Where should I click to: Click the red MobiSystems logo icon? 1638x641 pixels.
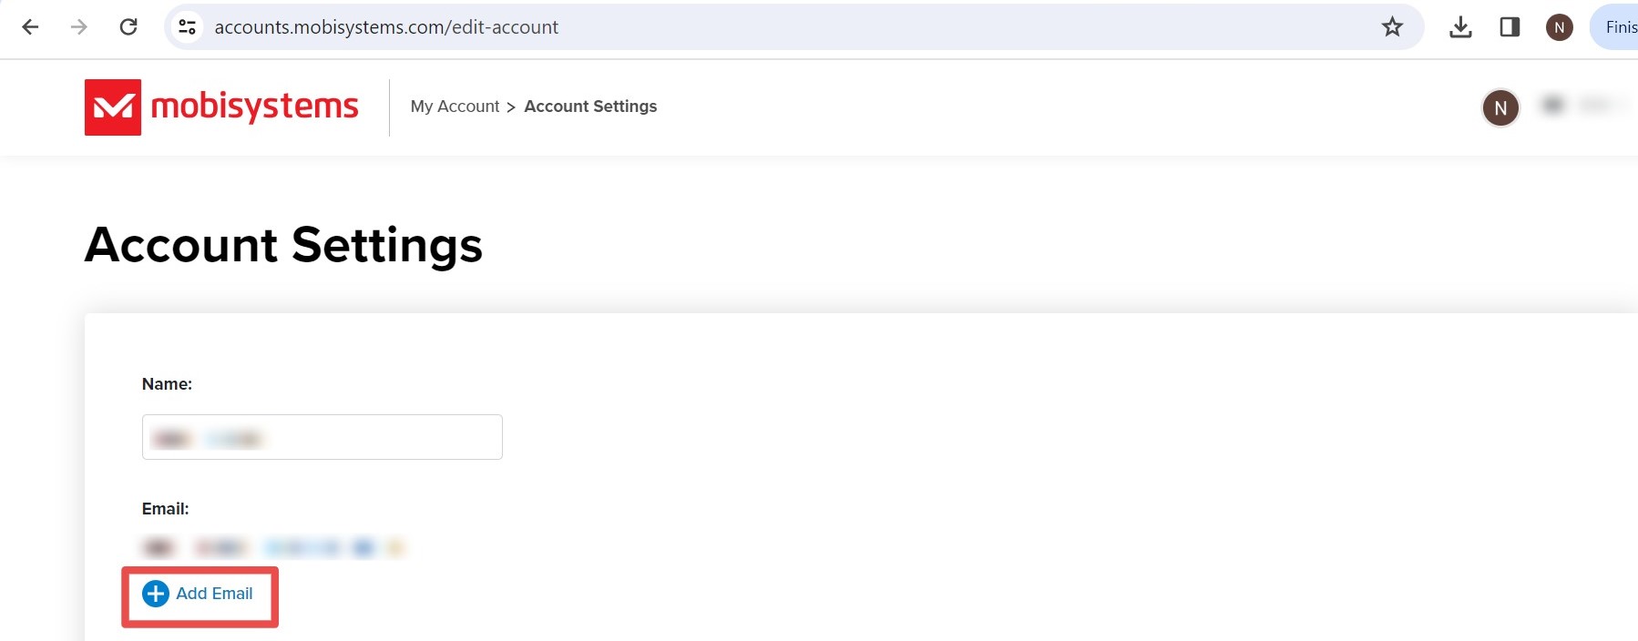pyautogui.click(x=113, y=107)
